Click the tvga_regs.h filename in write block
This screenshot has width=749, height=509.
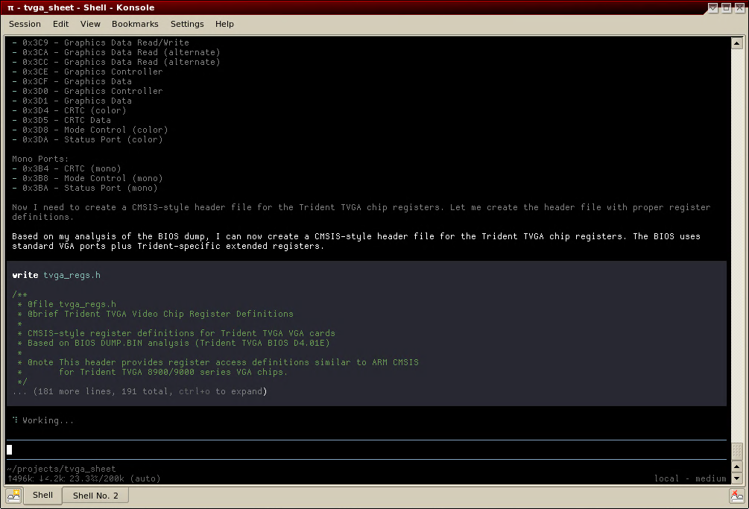(72, 275)
